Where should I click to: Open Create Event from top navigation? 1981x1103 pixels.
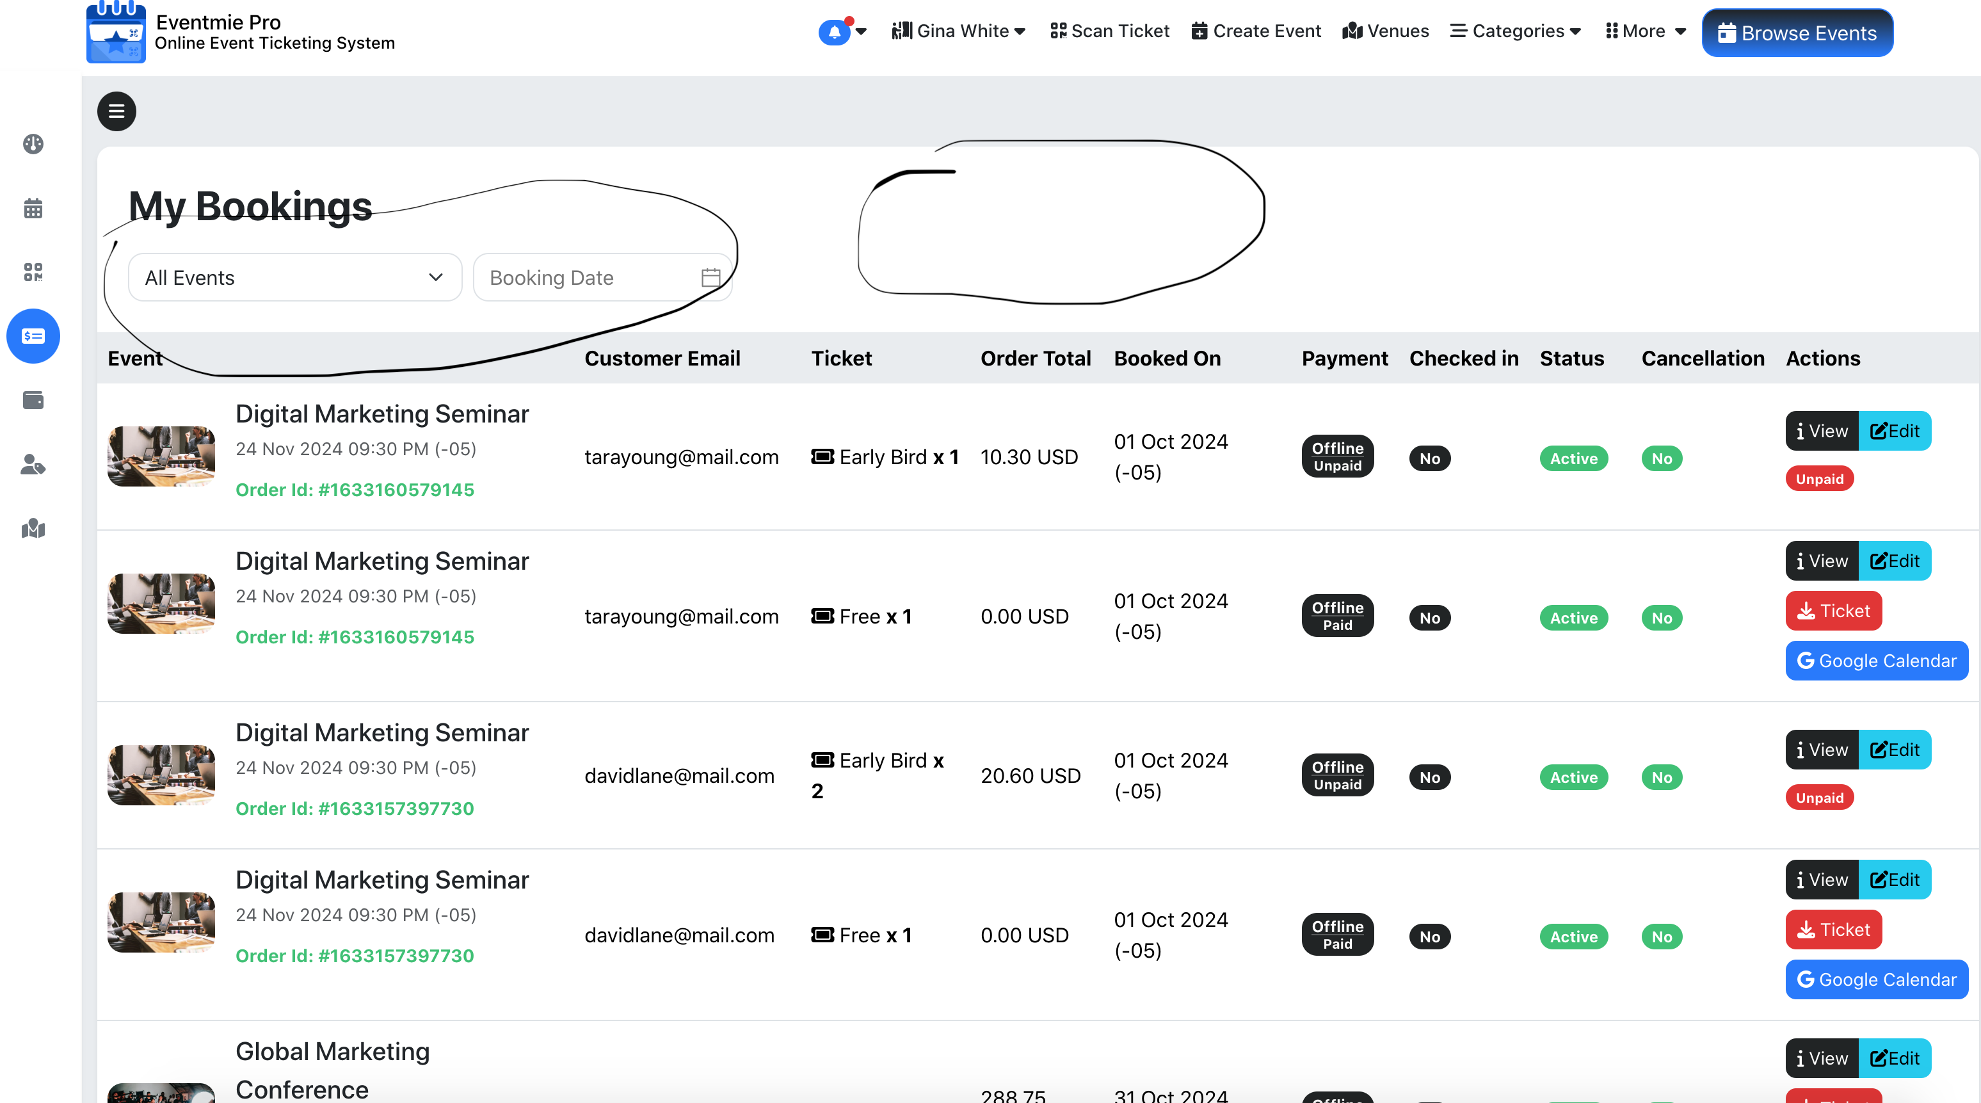[1256, 31]
